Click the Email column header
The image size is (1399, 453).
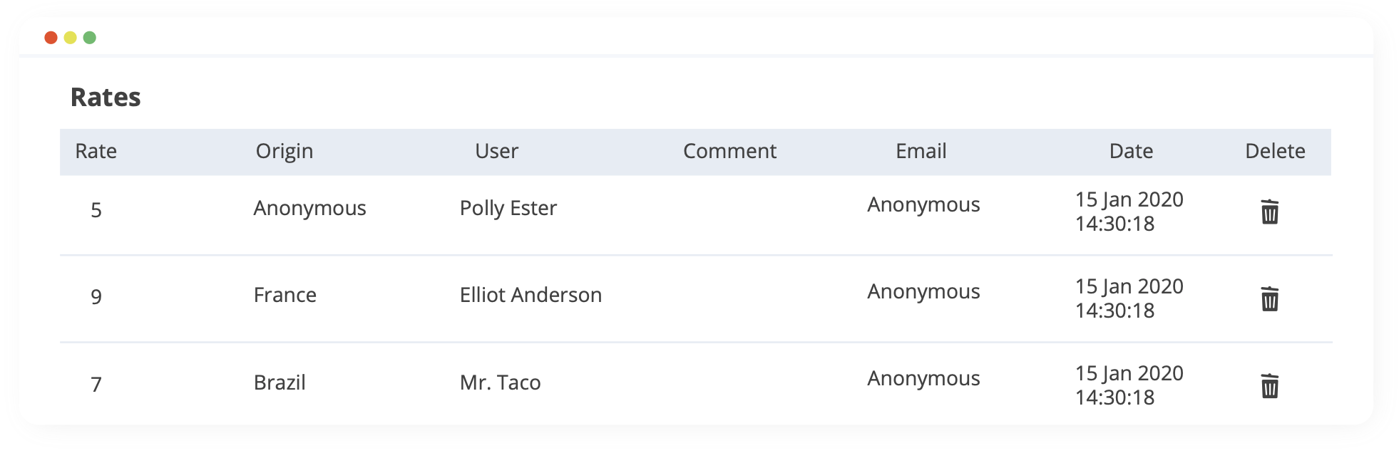(921, 151)
